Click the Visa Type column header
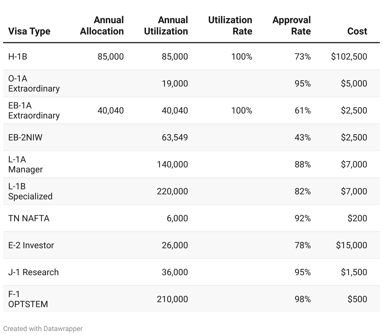 (29, 31)
